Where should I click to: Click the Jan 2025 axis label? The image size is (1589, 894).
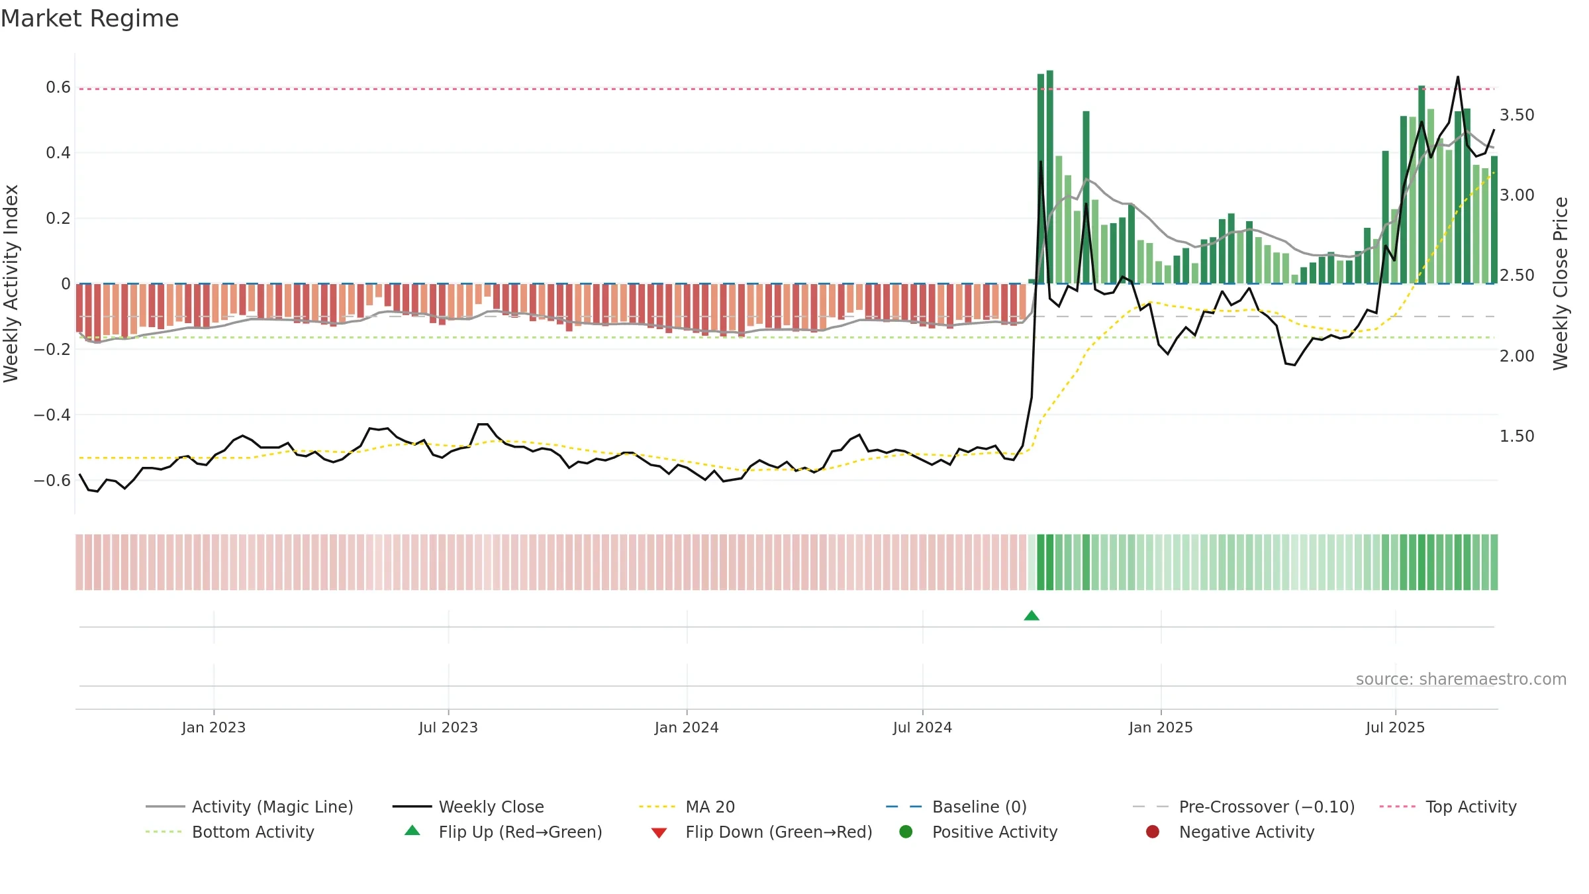(1161, 727)
